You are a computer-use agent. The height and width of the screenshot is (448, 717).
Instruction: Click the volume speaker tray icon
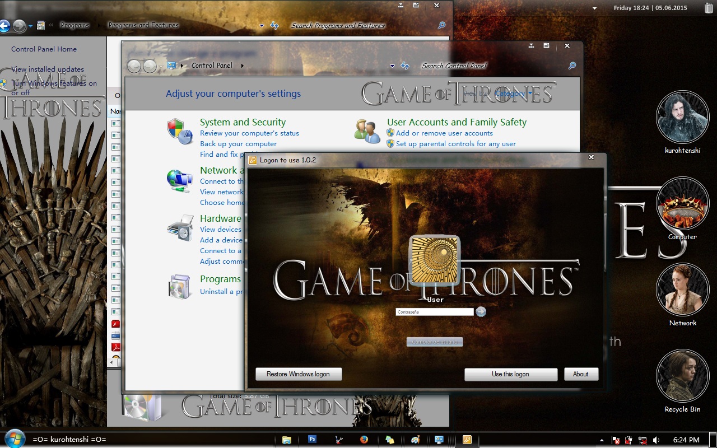pyautogui.click(x=656, y=440)
